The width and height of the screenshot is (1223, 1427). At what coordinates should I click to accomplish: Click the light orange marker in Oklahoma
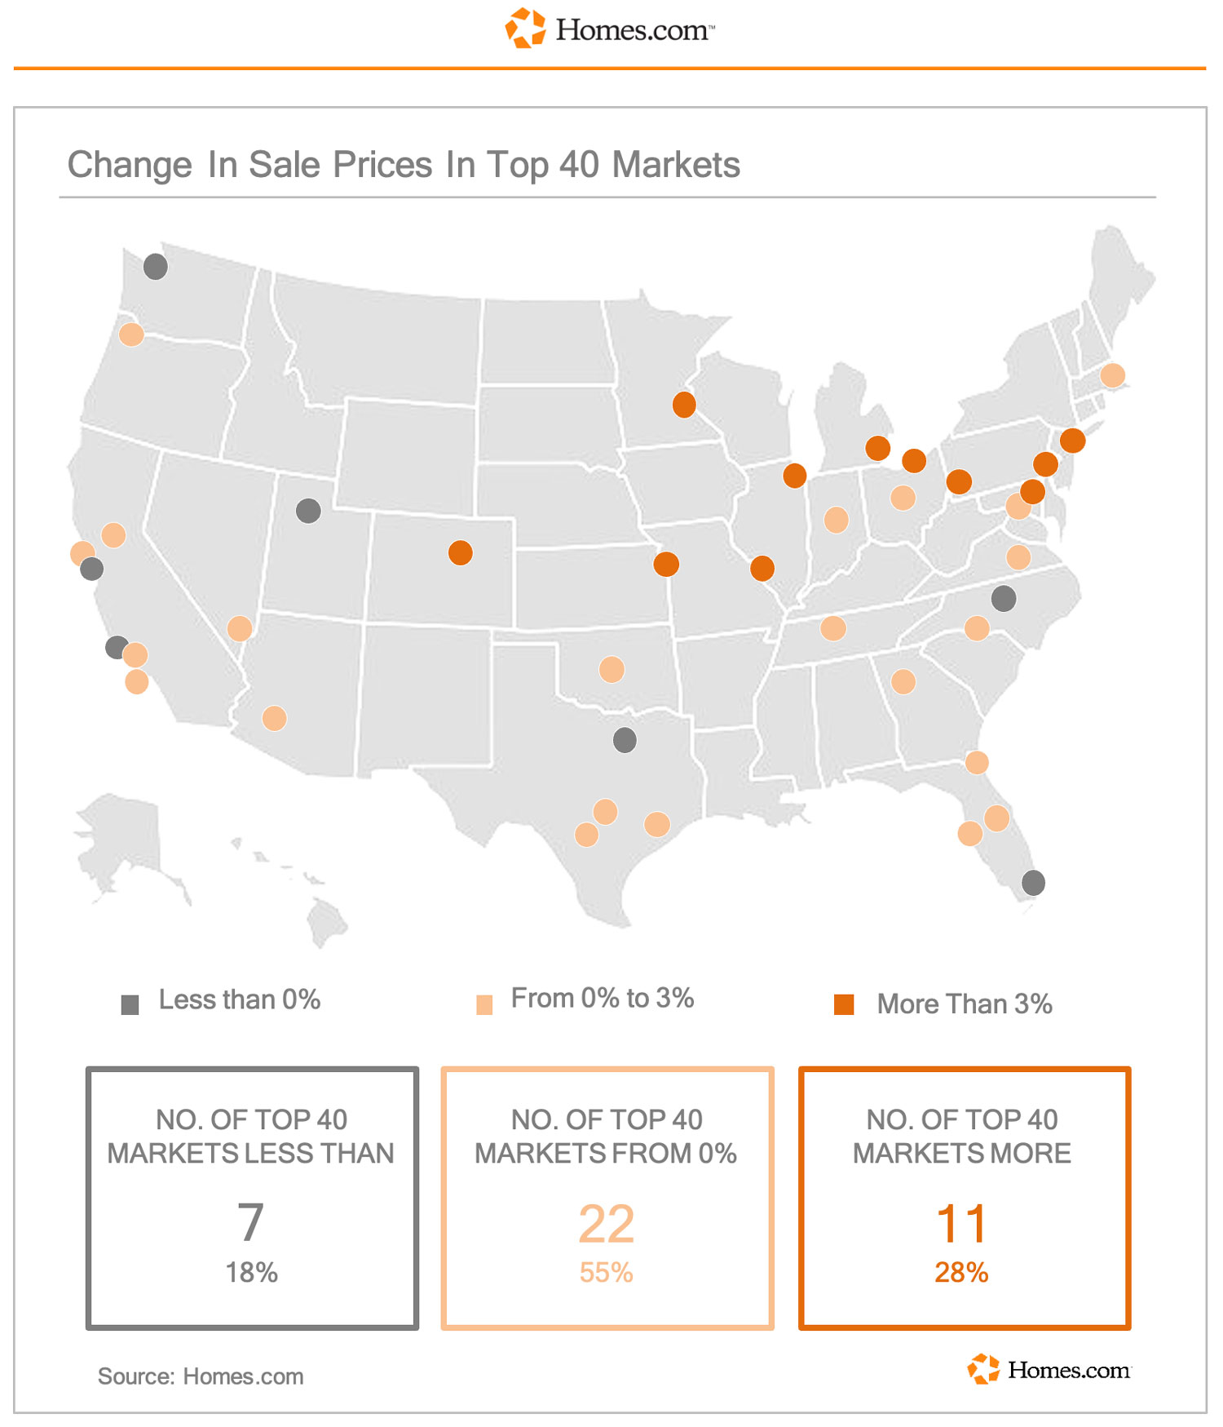coord(611,669)
